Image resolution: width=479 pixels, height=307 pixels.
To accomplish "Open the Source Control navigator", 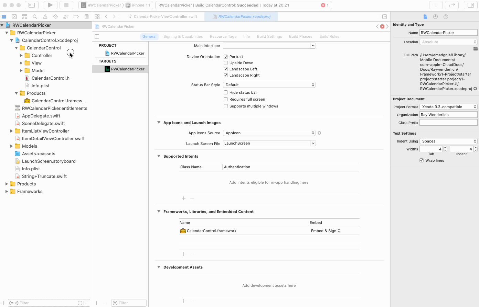I will click(14, 16).
